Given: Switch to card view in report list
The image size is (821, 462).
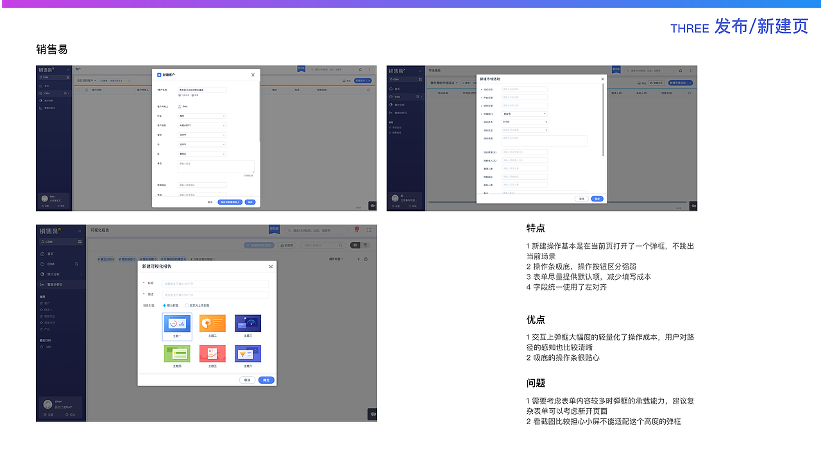Looking at the screenshot, I should coord(356,245).
